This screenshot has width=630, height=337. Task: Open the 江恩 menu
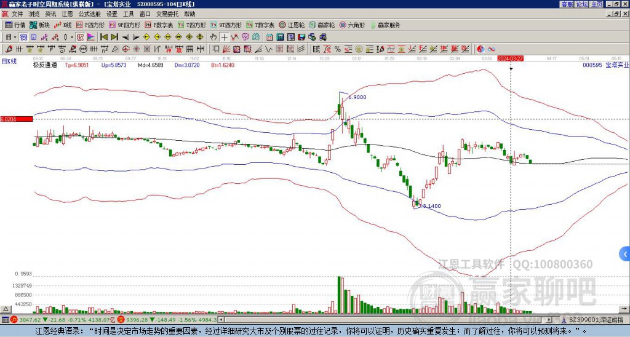[67, 14]
